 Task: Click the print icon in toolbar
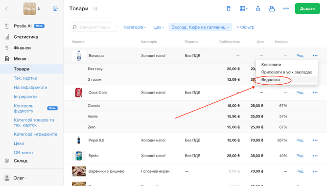click(272, 9)
